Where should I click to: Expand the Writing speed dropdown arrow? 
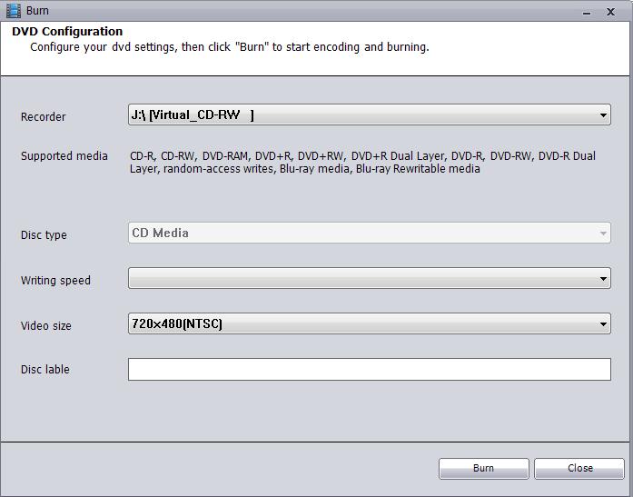(603, 279)
